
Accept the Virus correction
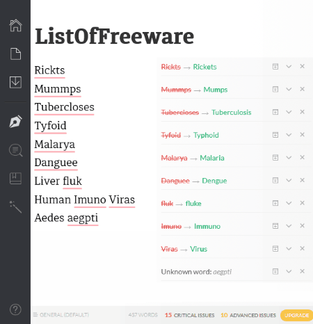pyautogui.click(x=198, y=249)
